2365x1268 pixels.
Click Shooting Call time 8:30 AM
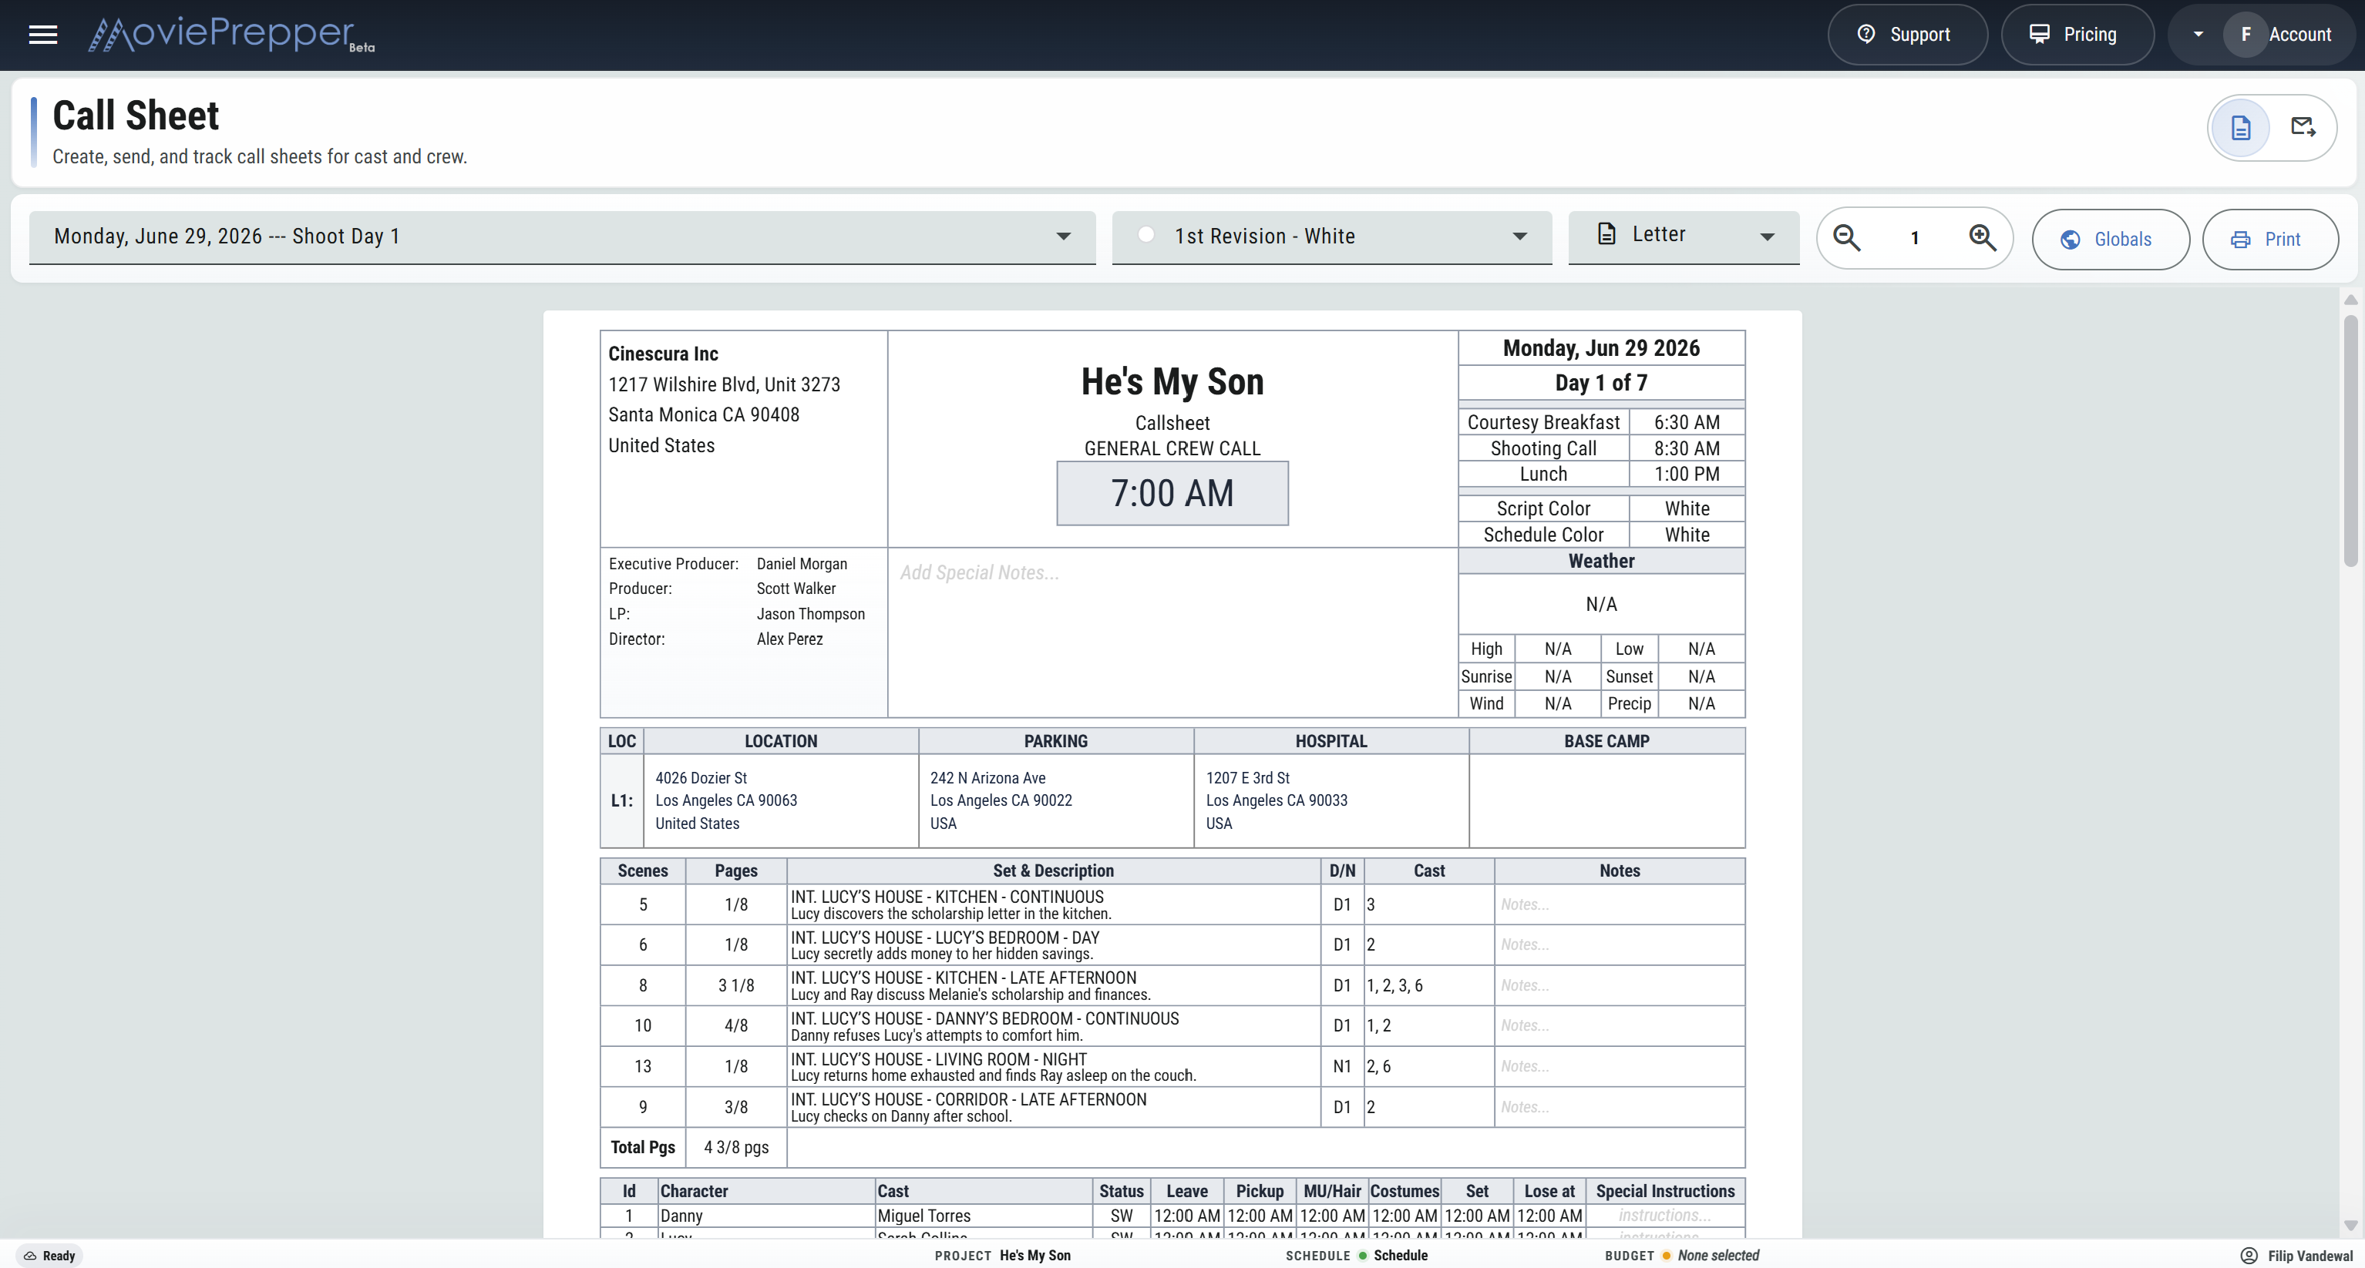(1687, 448)
